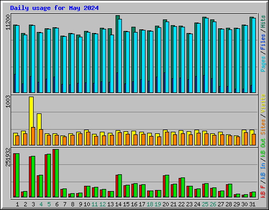Click the 'Pages' legend label
The width and height of the screenshot is (269, 210).
pyautogui.click(x=263, y=64)
